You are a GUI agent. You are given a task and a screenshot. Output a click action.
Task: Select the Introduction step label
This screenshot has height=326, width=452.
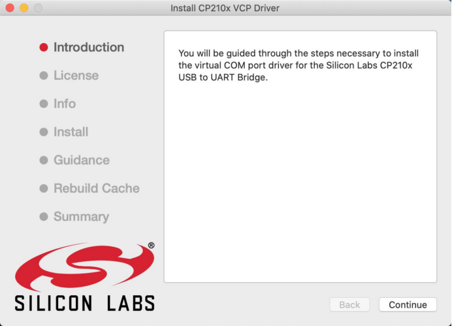(89, 47)
